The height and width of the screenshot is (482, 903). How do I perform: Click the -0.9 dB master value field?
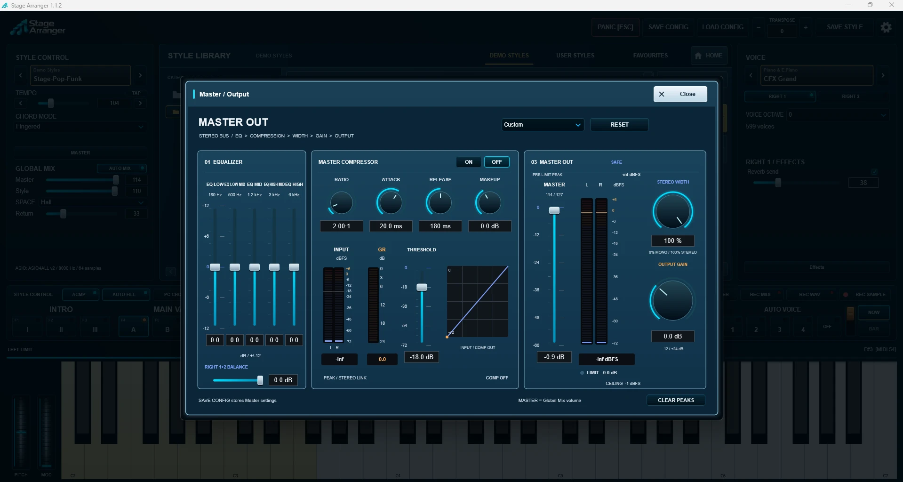tap(554, 357)
